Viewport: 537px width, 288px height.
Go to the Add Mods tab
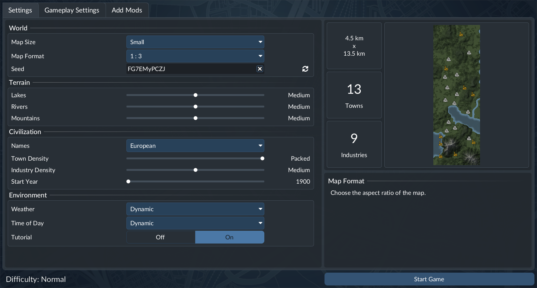(127, 10)
